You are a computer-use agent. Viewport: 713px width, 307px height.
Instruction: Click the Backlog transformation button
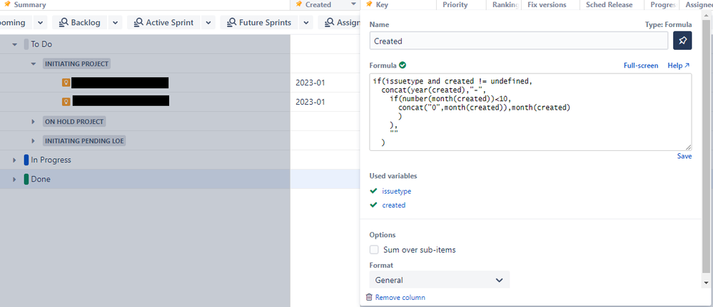click(79, 22)
